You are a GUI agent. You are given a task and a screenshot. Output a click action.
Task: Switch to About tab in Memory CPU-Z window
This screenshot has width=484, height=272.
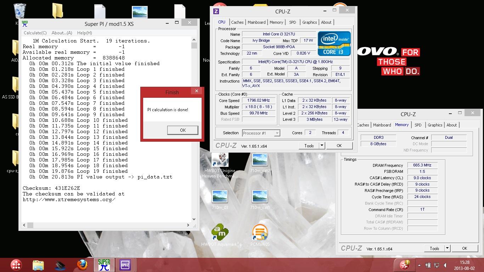451,125
